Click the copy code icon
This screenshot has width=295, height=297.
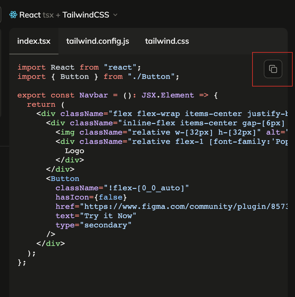[273, 69]
